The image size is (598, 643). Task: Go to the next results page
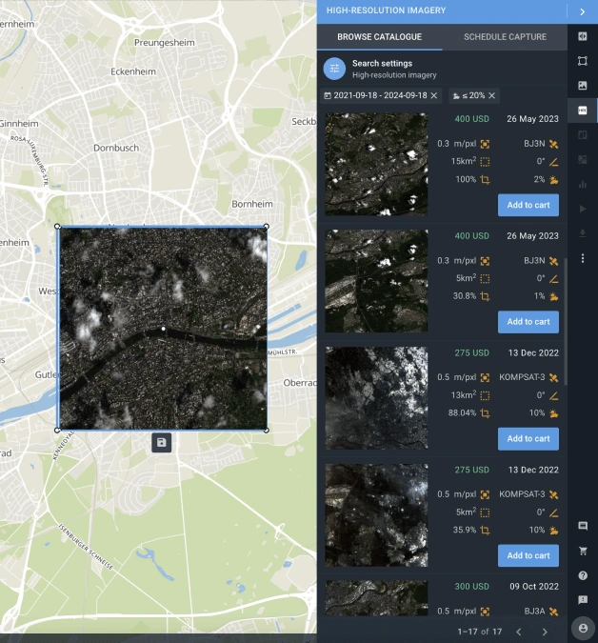545,632
